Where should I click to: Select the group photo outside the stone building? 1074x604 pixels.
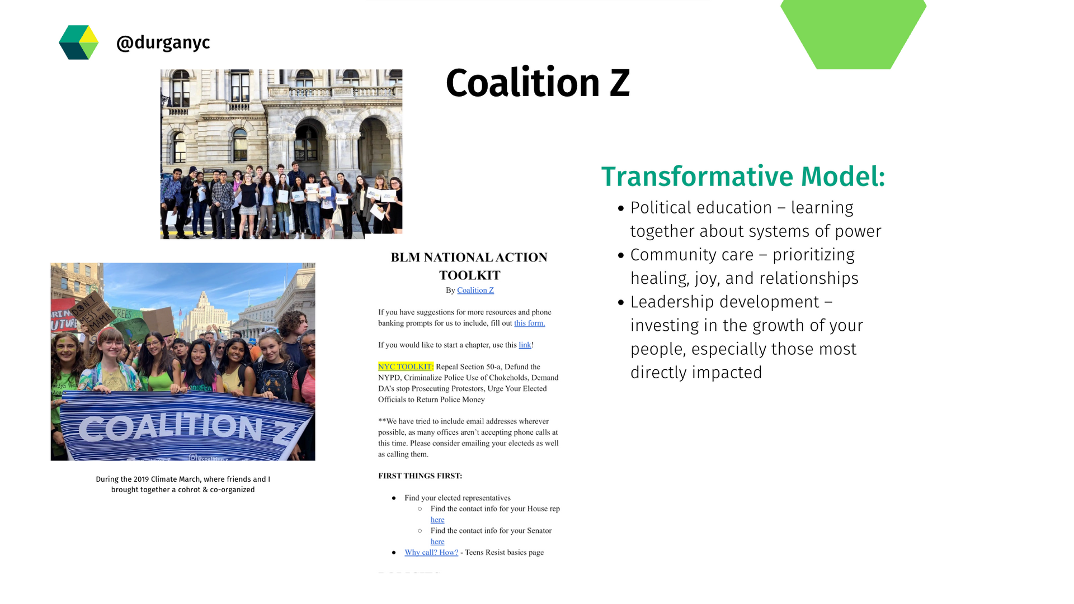point(281,154)
